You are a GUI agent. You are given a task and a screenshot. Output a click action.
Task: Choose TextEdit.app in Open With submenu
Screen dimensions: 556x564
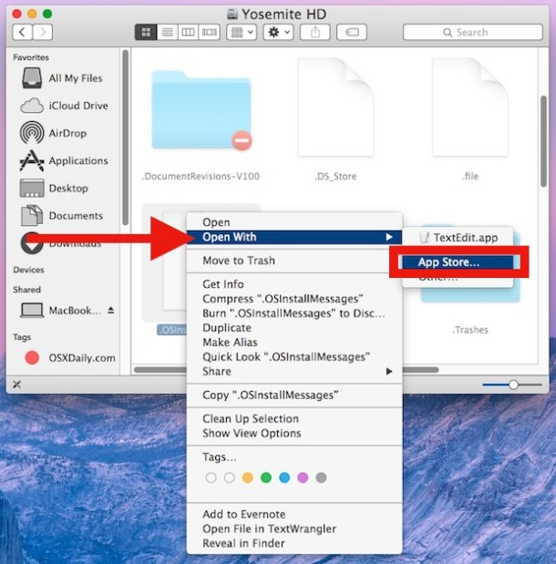pyautogui.click(x=458, y=238)
